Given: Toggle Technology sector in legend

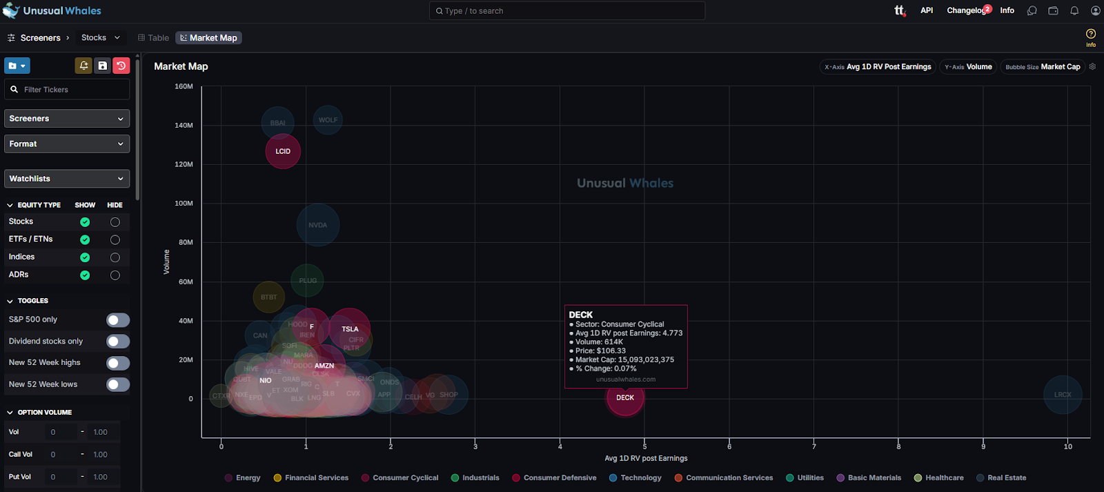Looking at the screenshot, I should (635, 478).
